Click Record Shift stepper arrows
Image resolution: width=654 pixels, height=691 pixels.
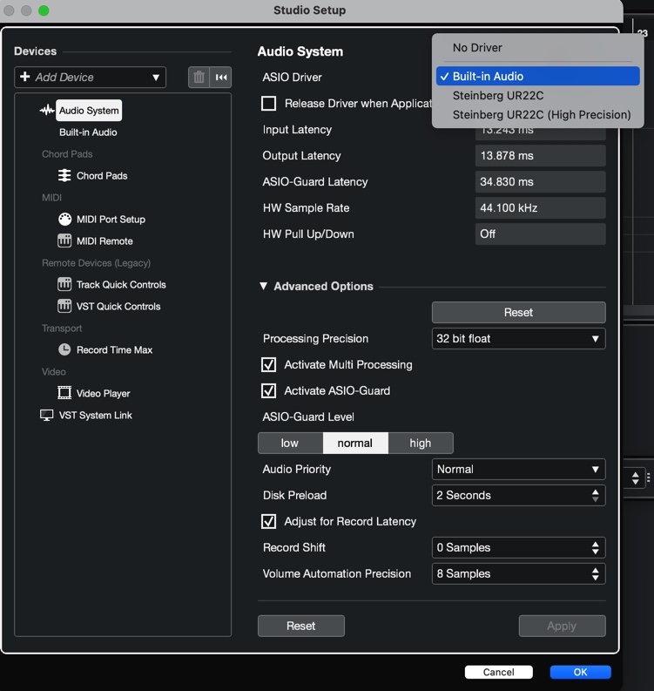596,548
